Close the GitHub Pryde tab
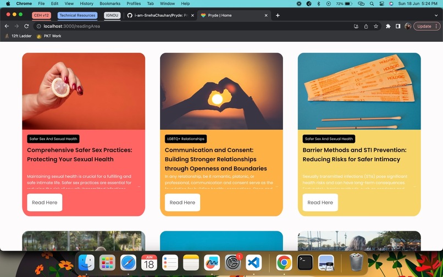This screenshot has height=277, width=443. pos(192,15)
